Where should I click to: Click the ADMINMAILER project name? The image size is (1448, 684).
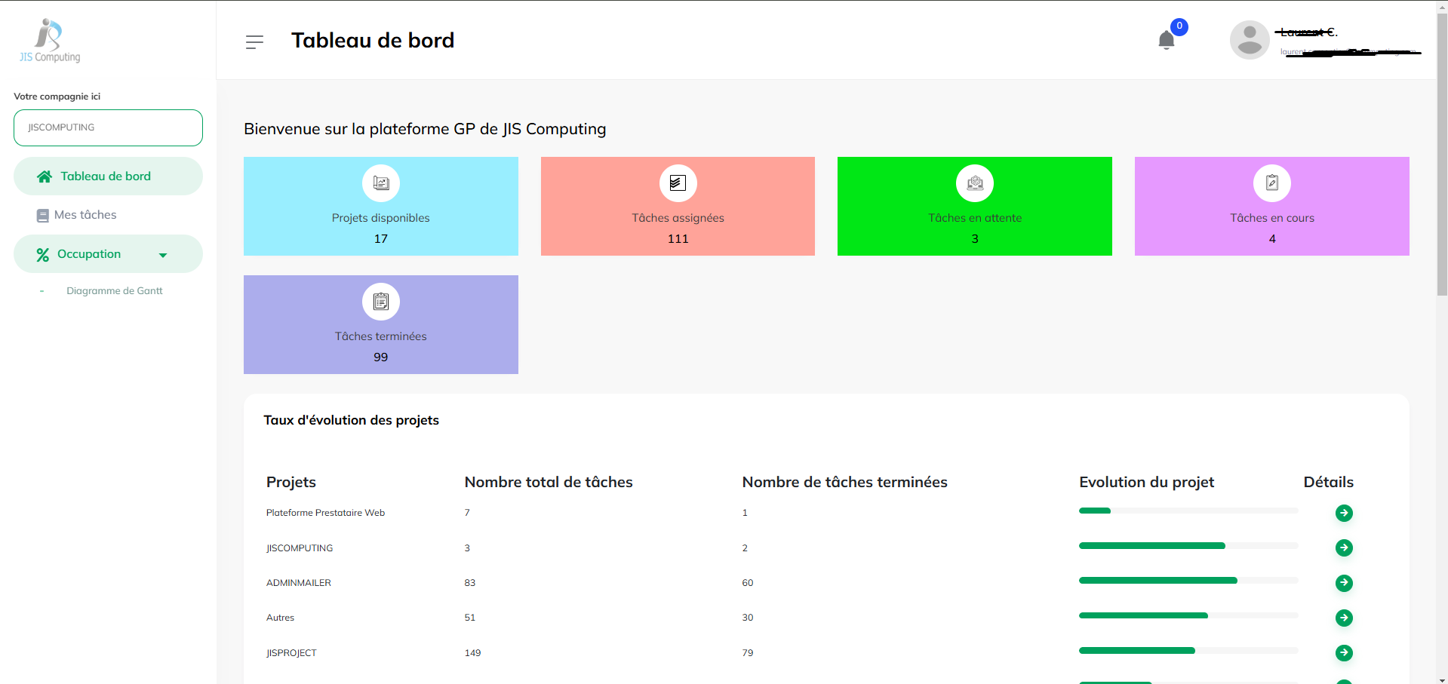coord(299,583)
